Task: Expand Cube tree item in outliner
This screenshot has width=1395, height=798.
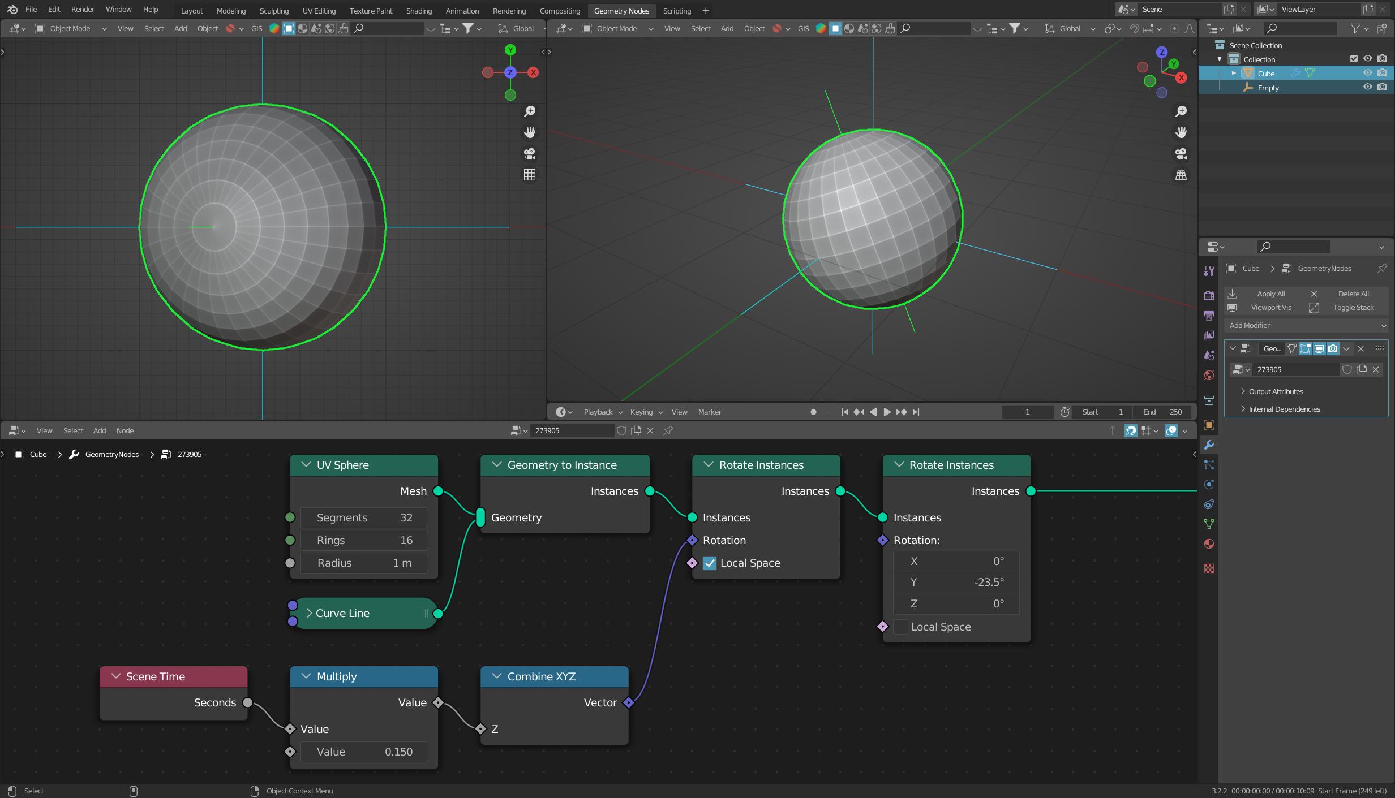Action: coord(1234,74)
